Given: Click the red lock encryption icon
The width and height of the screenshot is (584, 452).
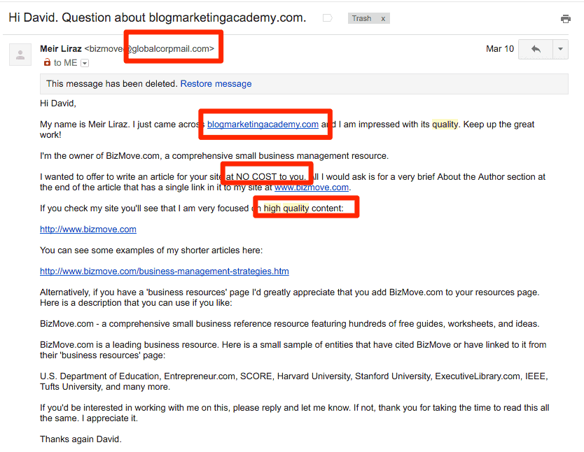Looking at the screenshot, I should (47, 62).
